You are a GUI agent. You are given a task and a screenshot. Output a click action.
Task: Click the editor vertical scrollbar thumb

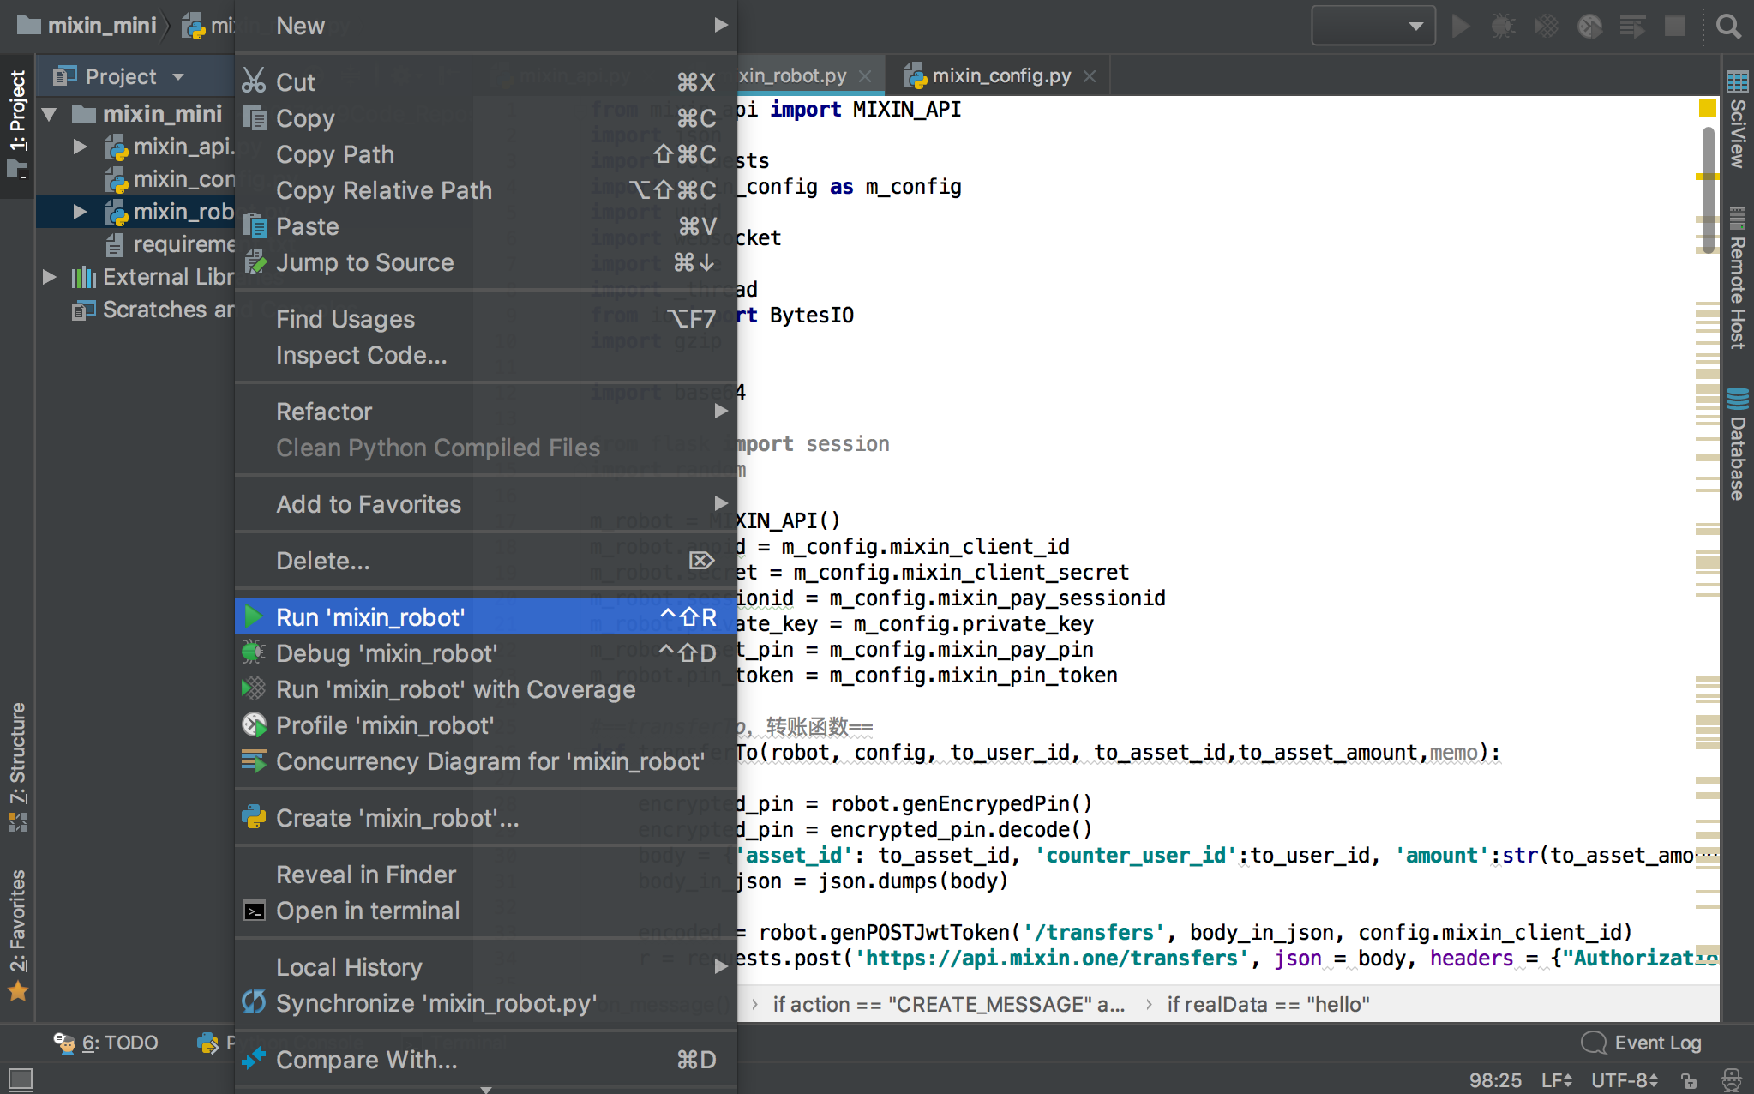1708,190
